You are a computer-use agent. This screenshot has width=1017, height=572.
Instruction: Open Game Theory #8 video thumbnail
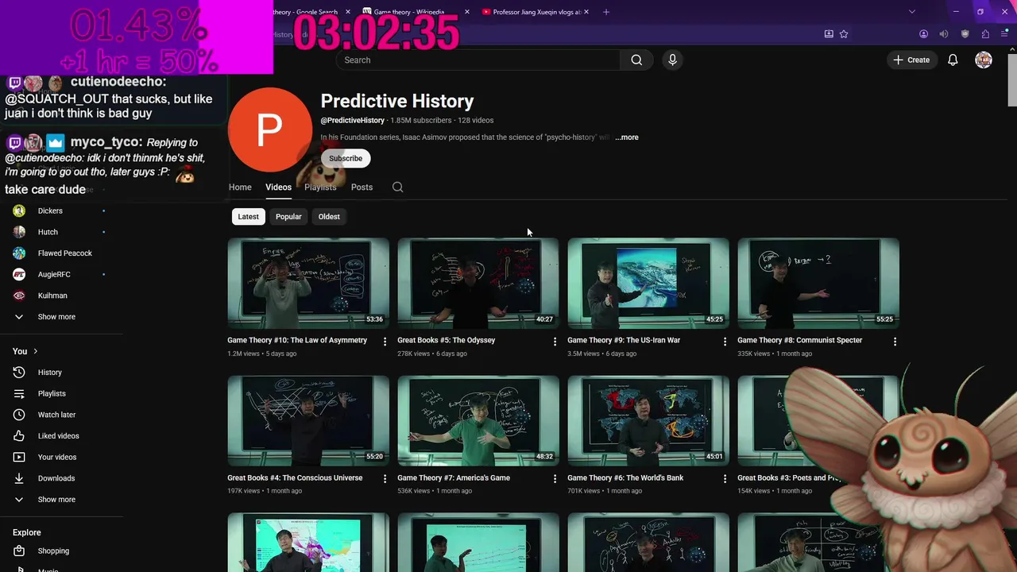[x=818, y=283]
